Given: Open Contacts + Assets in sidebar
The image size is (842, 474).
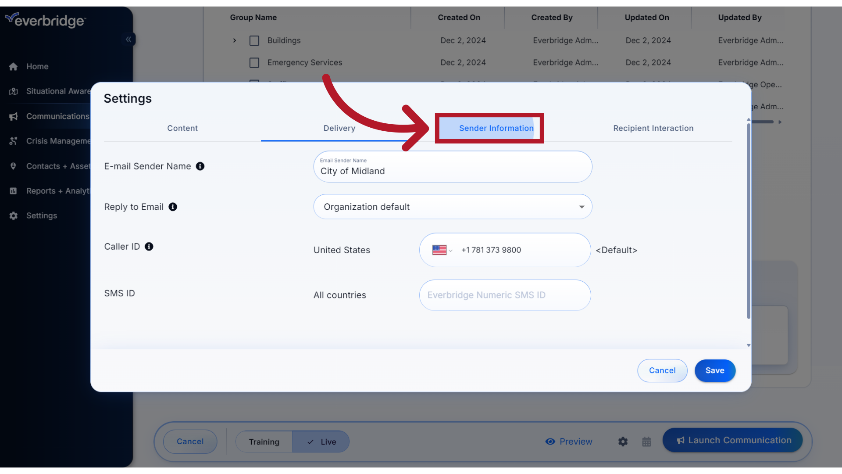Looking at the screenshot, I should point(58,166).
